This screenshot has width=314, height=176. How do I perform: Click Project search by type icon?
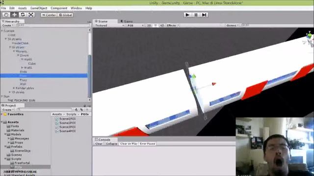[77, 110]
